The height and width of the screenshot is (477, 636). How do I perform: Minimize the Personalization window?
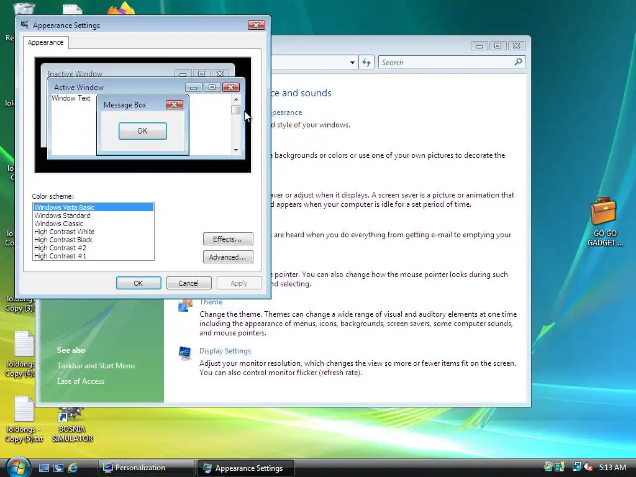479,46
